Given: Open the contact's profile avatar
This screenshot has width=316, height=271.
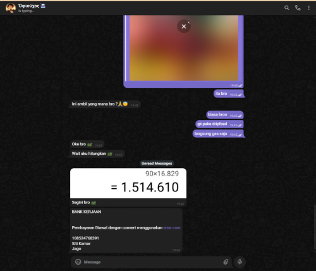Looking at the screenshot, I should (11, 8).
